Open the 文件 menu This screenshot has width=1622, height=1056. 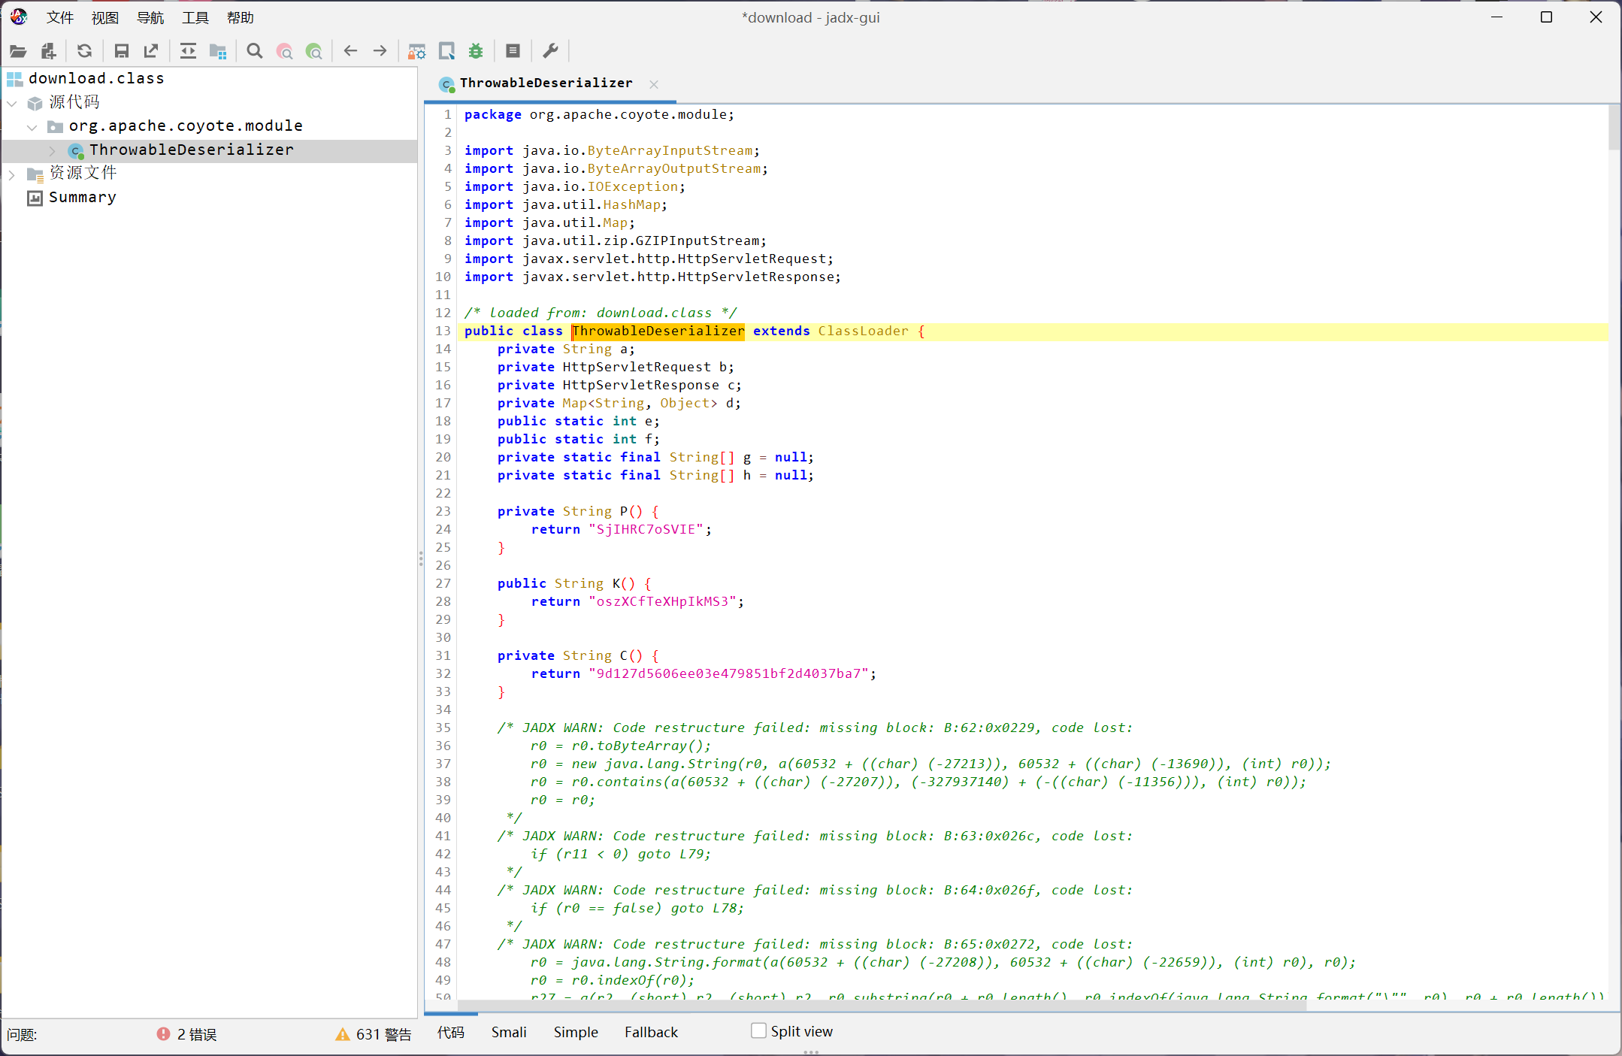click(x=60, y=17)
